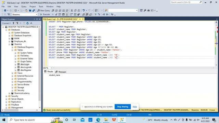Click the New Query button
This screenshot has width=219, height=123.
pos(43,11)
